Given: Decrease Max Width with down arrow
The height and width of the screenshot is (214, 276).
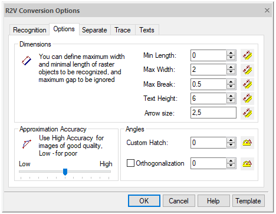Looking at the screenshot, I should 231,72.
